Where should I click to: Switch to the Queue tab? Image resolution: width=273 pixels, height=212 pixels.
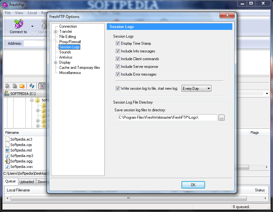pos(10,181)
